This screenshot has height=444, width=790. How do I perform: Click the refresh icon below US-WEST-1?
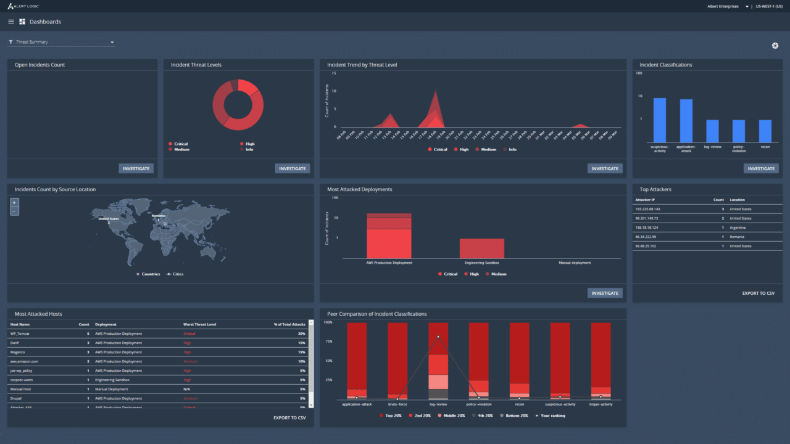click(x=775, y=45)
